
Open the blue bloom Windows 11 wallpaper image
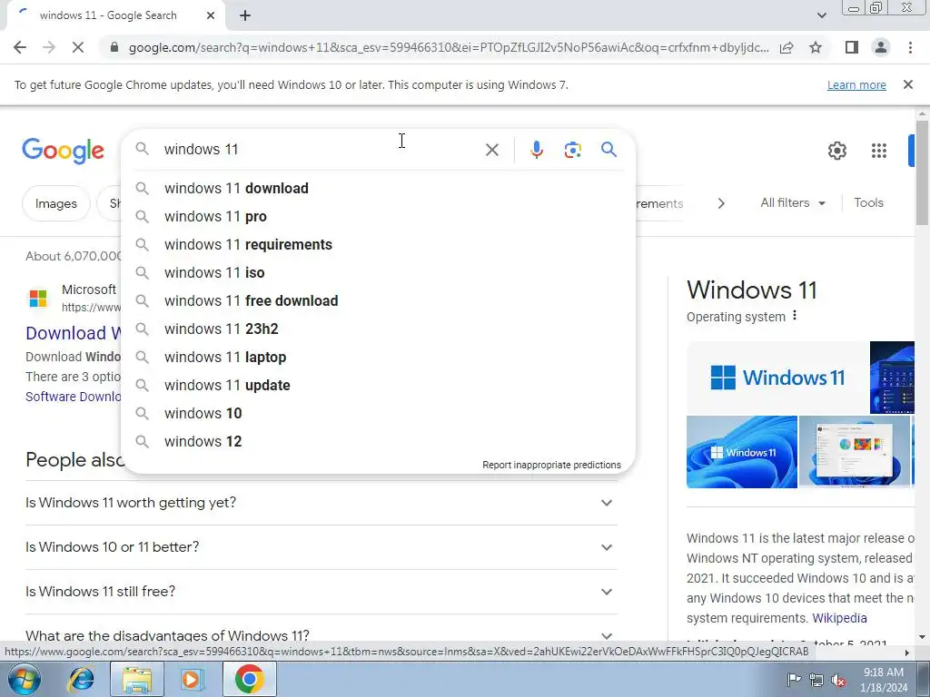(x=741, y=452)
